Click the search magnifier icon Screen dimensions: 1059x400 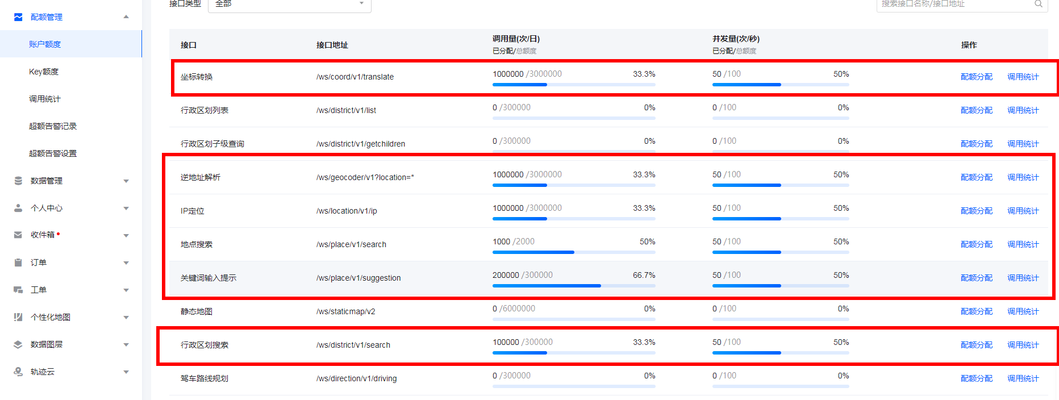pos(1038,4)
